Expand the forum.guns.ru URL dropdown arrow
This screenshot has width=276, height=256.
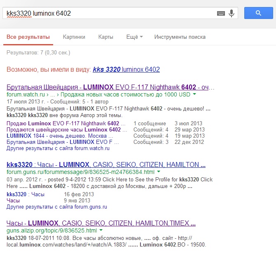(159, 172)
